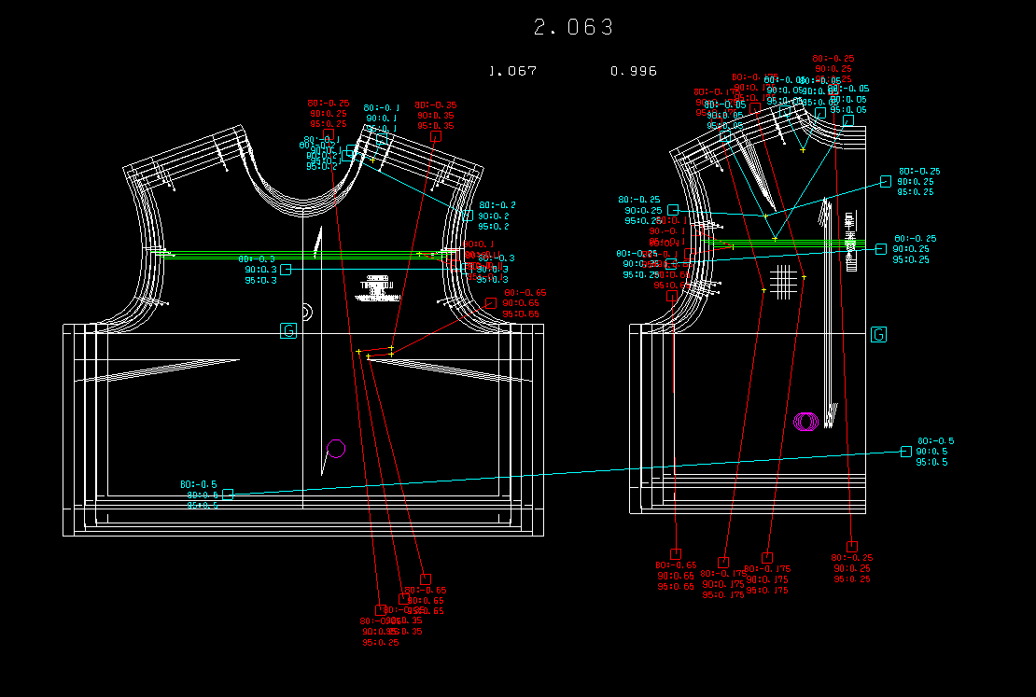Pick the red 0.35 handle above the front shoulder
The width and height of the screenshot is (1036, 697).
click(x=436, y=136)
